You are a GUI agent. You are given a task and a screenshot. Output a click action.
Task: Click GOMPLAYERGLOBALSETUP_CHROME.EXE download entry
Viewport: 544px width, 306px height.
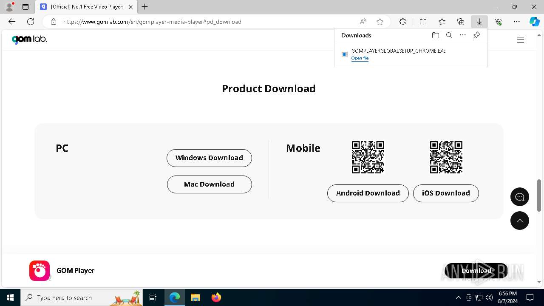[411, 54]
